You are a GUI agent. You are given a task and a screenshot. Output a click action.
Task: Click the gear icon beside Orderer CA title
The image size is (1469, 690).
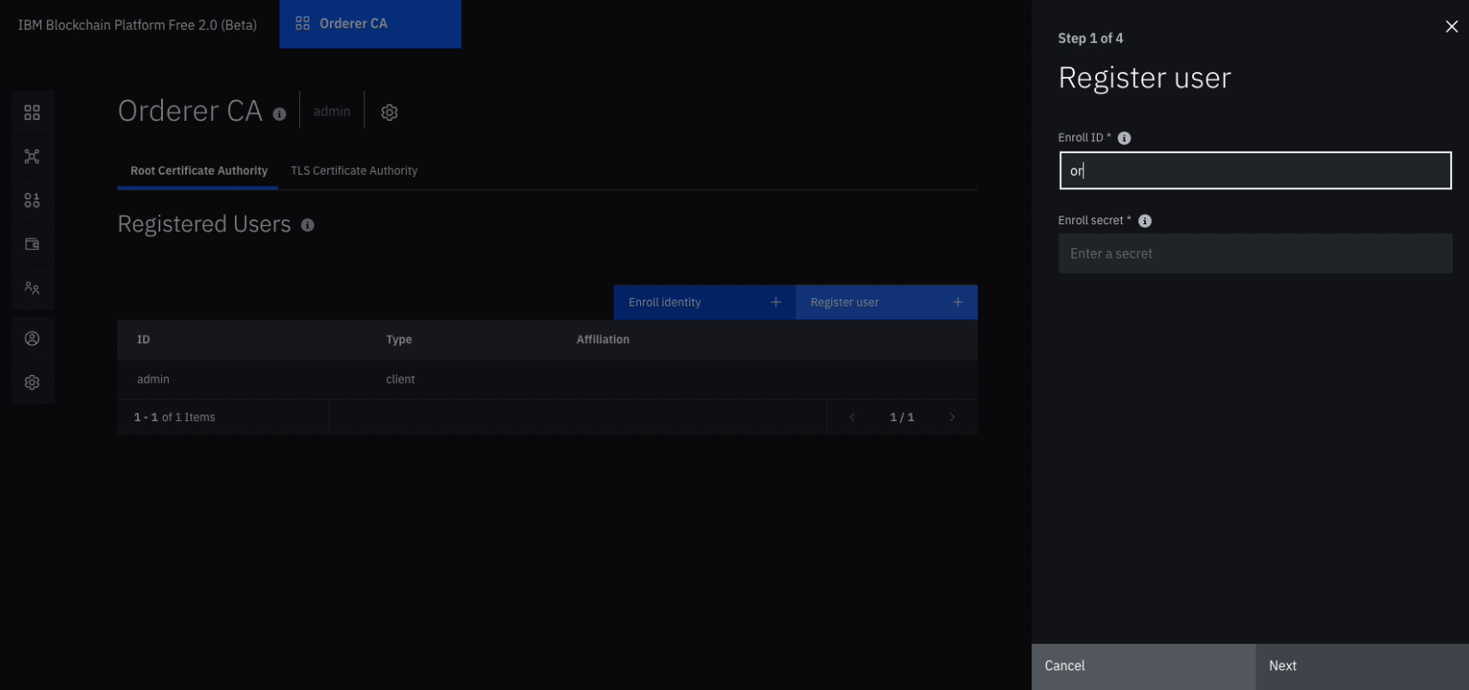pos(389,112)
